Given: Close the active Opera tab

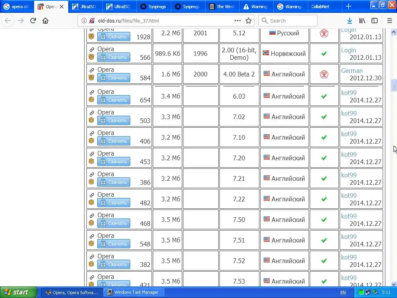Looking at the screenshot, I should coord(62,7).
